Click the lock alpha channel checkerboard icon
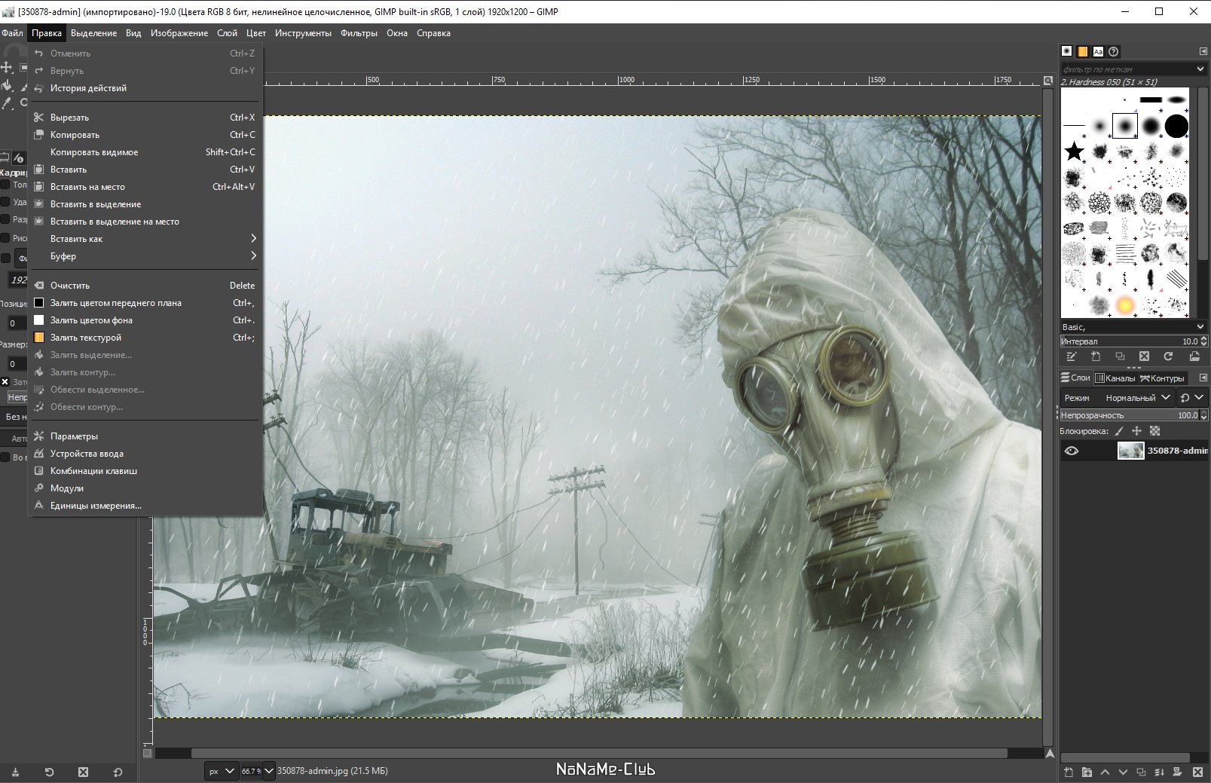The height and width of the screenshot is (783, 1211). 1154,431
